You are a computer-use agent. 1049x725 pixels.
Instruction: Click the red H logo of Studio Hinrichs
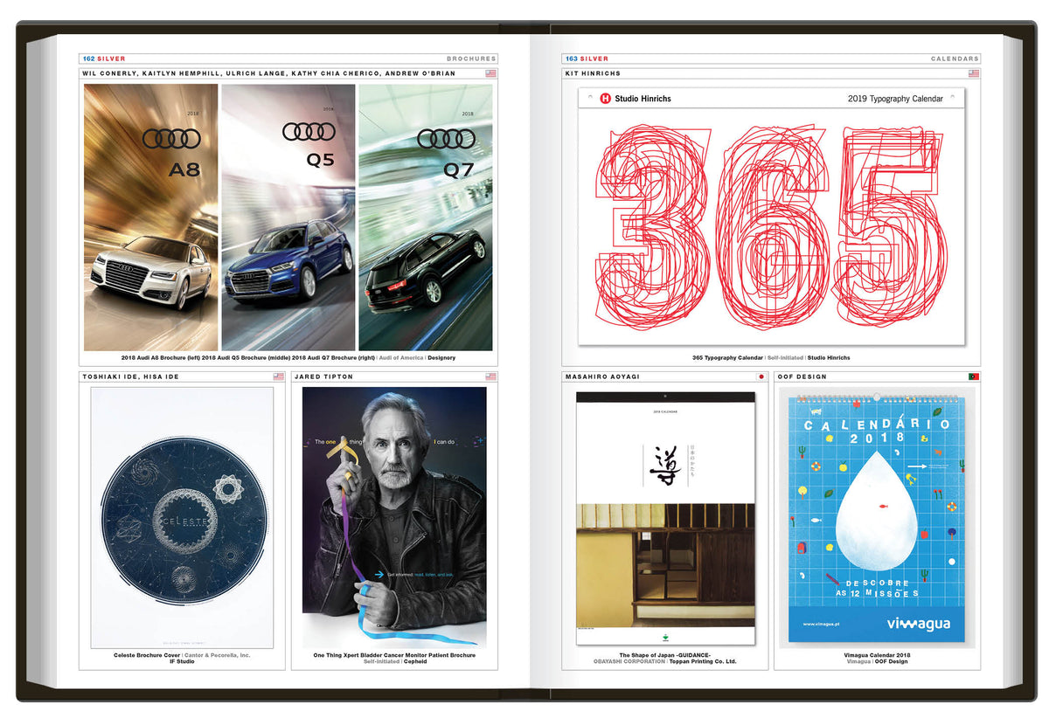(605, 99)
